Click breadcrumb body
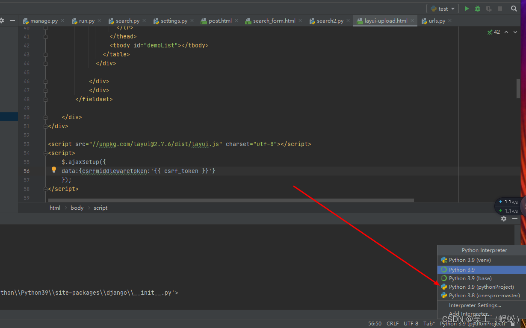Screen dimensions: 526x328 click(77, 208)
